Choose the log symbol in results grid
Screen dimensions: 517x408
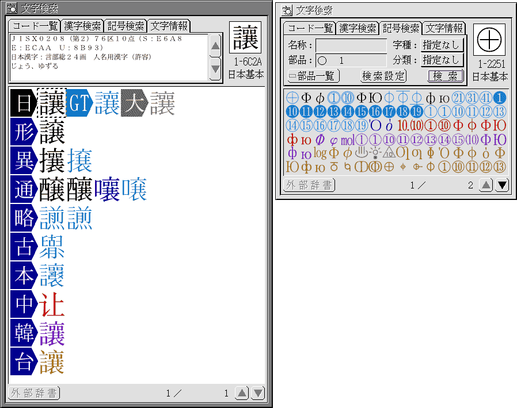[320, 153]
